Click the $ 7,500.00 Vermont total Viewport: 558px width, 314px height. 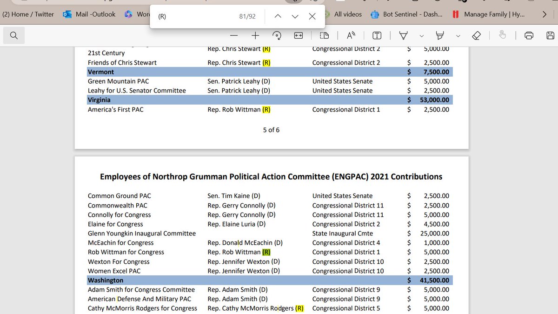tap(428, 72)
